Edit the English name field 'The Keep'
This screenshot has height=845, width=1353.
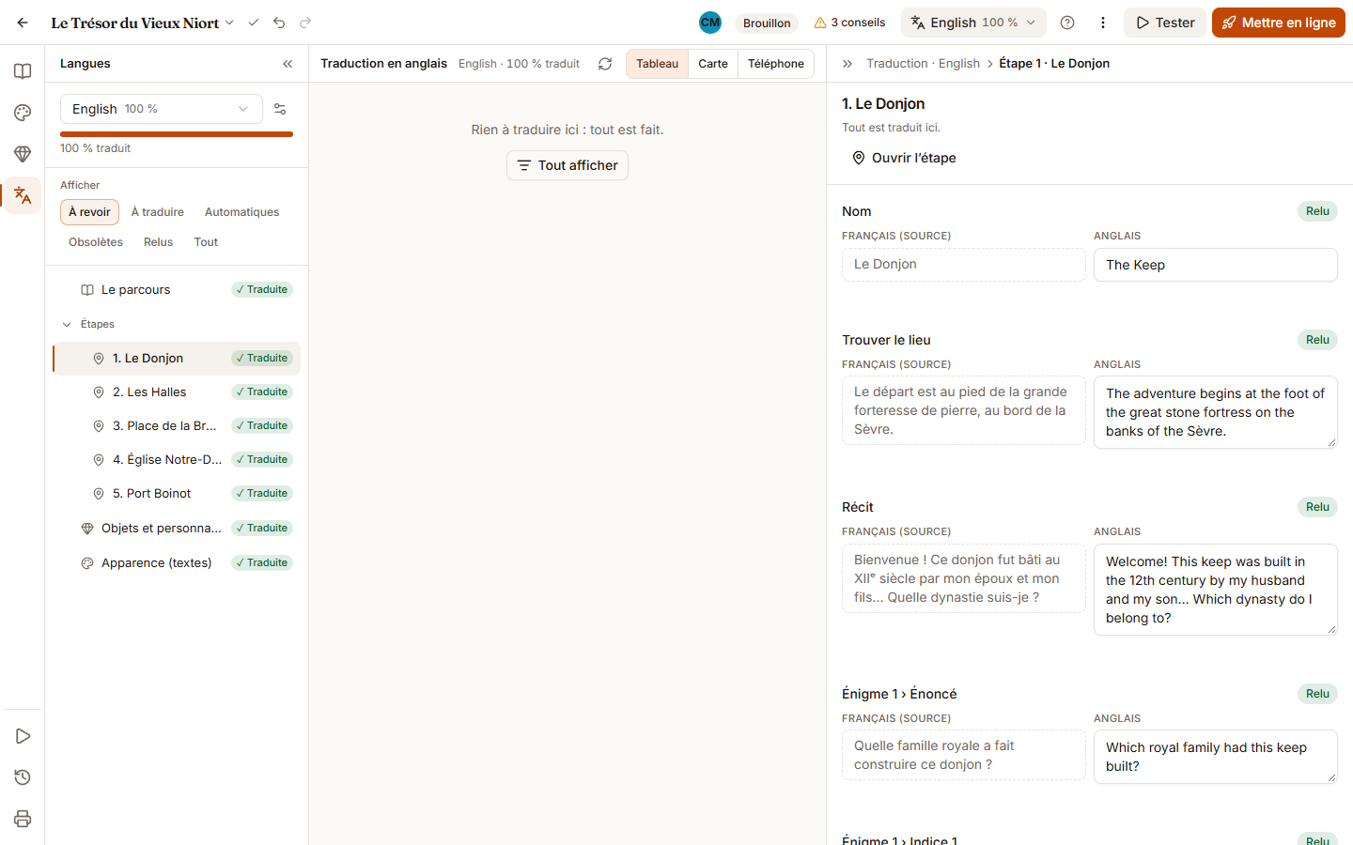click(1216, 265)
